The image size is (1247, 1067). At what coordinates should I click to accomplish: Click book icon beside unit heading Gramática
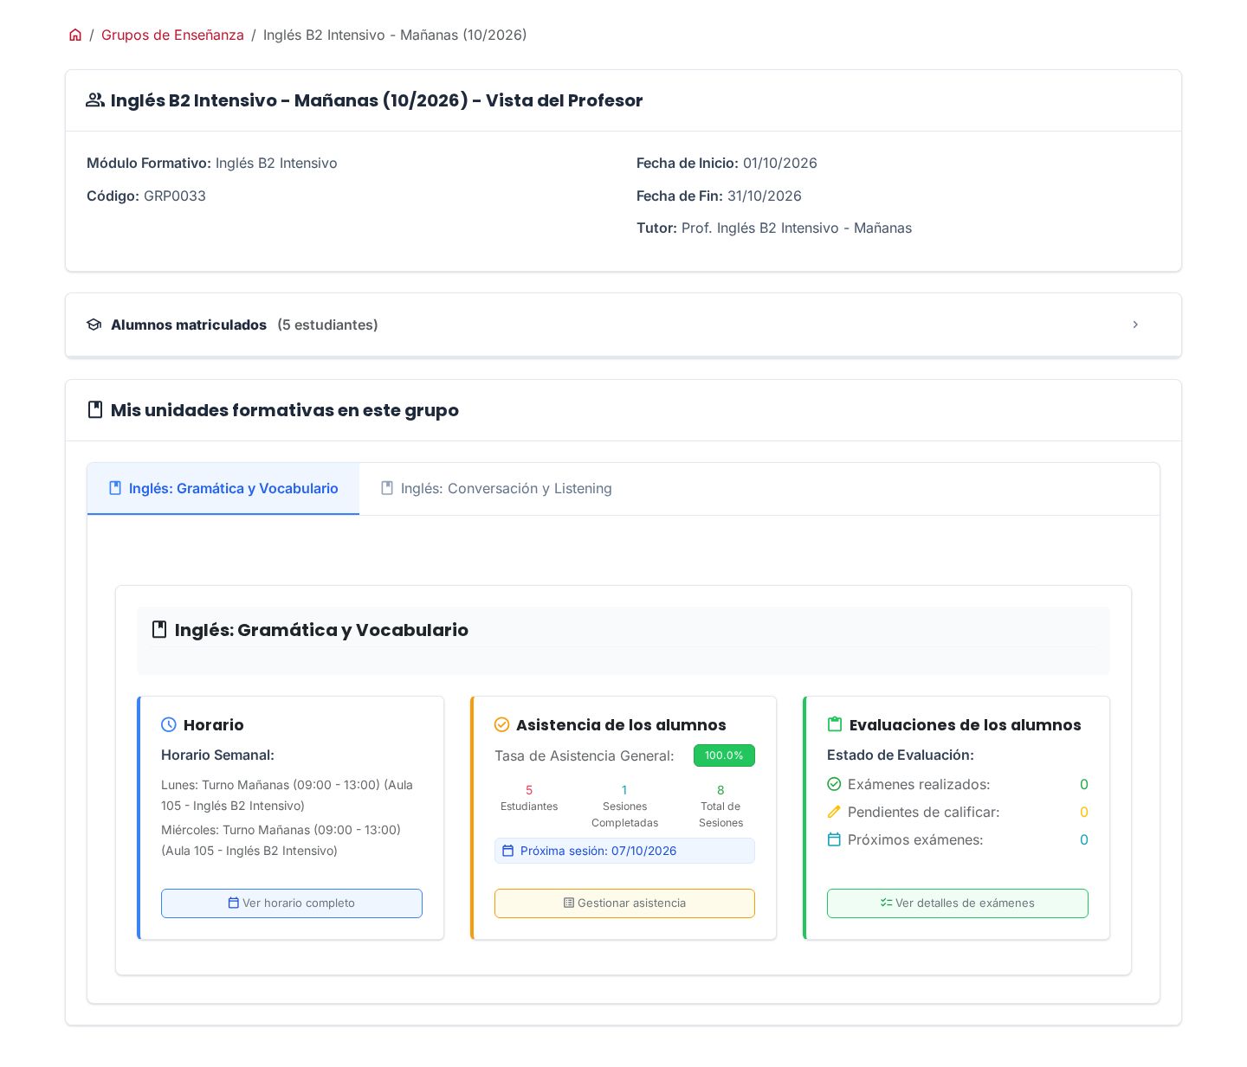coord(159,630)
